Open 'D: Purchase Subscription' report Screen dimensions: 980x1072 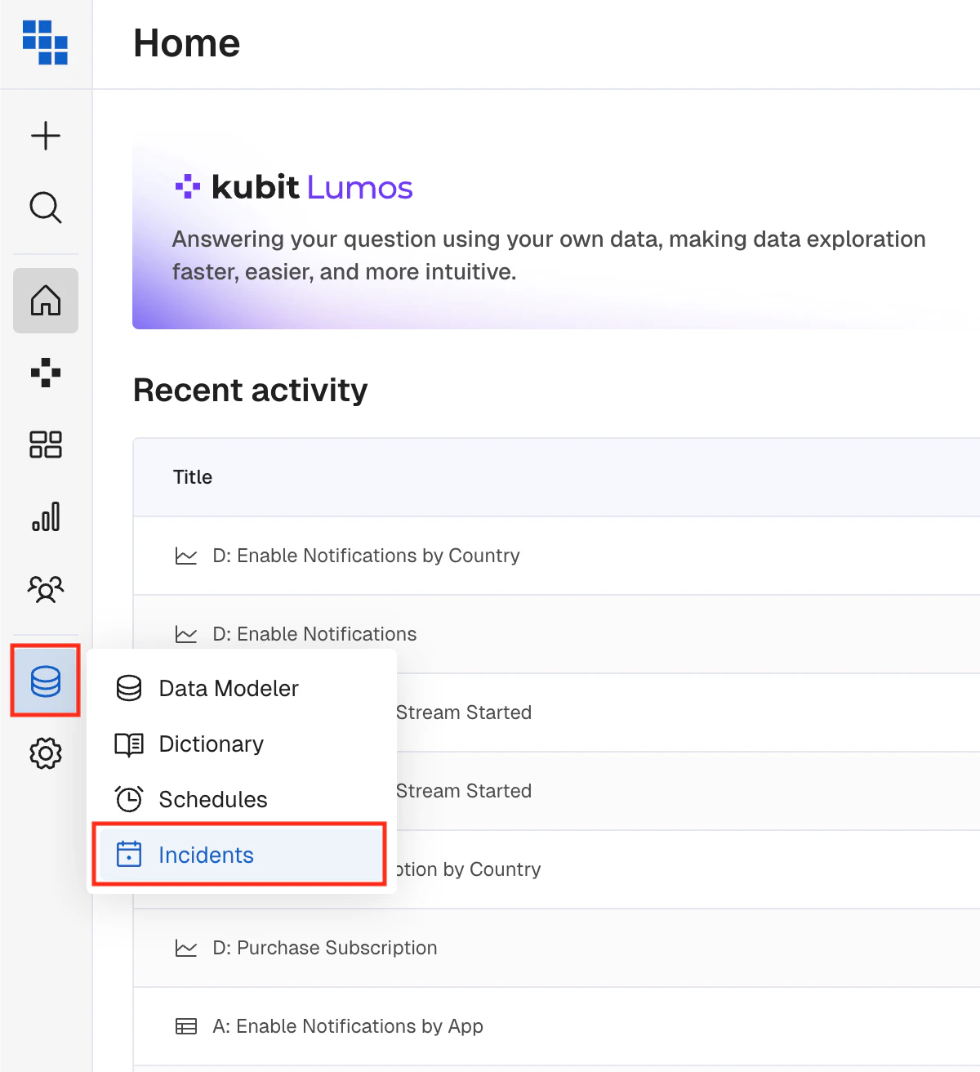point(324,948)
